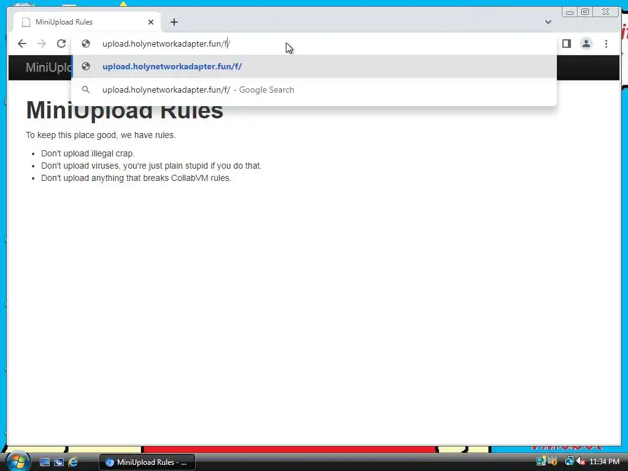Click the globe icon in URL suggestion
628x471 pixels.
coord(86,66)
